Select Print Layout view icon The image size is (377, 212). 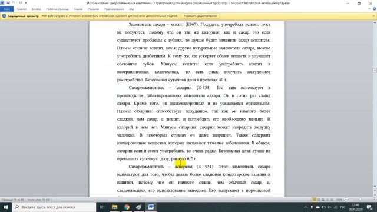tap(314, 200)
